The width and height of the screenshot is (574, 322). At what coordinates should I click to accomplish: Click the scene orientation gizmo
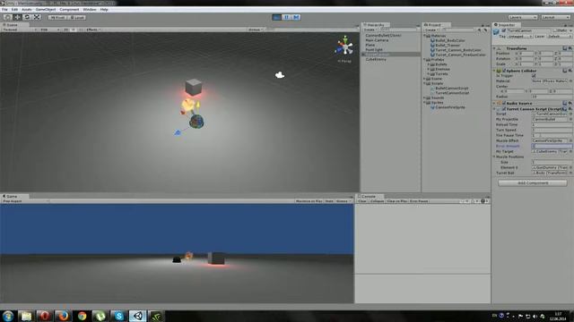coord(344,47)
